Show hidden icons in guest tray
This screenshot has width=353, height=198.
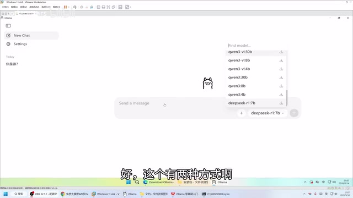pos(305,182)
